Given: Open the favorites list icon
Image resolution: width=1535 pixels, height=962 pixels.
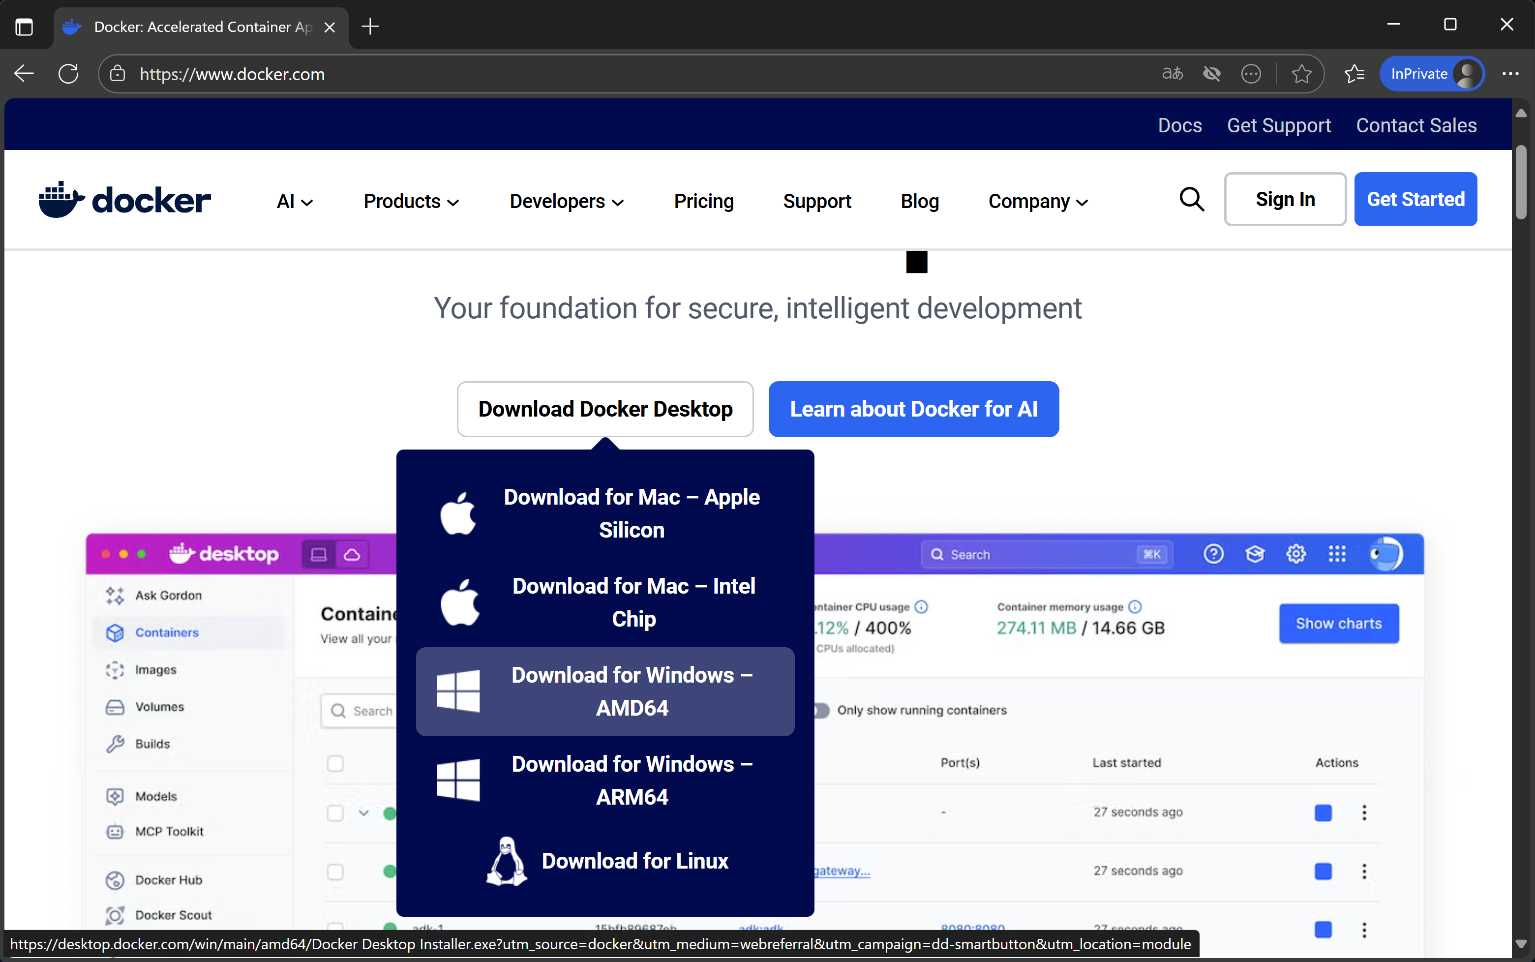Looking at the screenshot, I should click(x=1354, y=74).
